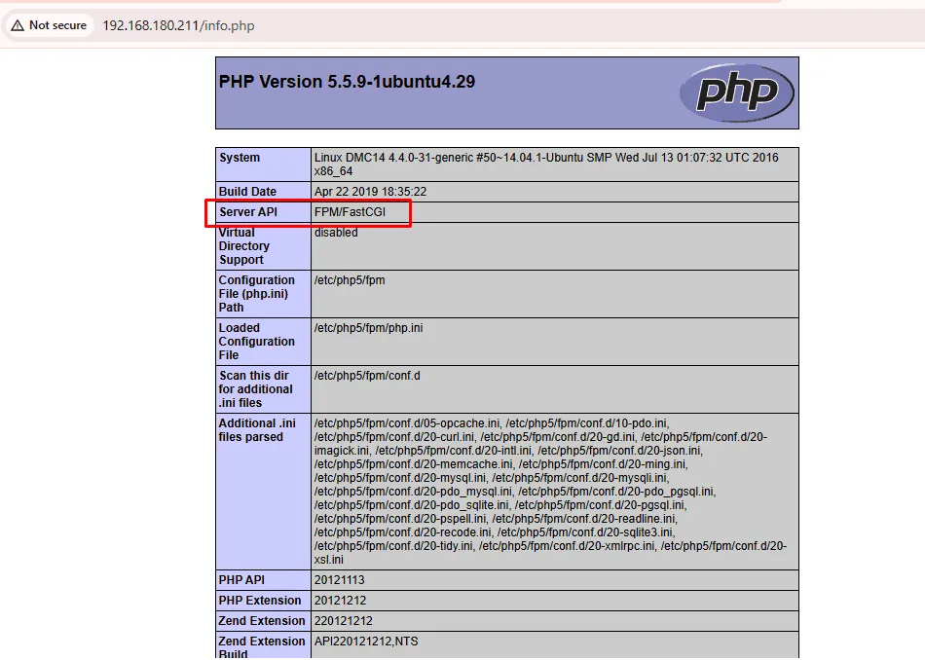Click the PHP logo in header
Viewport: 925px width, 660px height.
pos(737,93)
